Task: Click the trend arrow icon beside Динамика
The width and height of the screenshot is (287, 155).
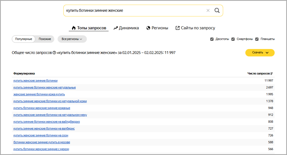Action: click(115, 28)
